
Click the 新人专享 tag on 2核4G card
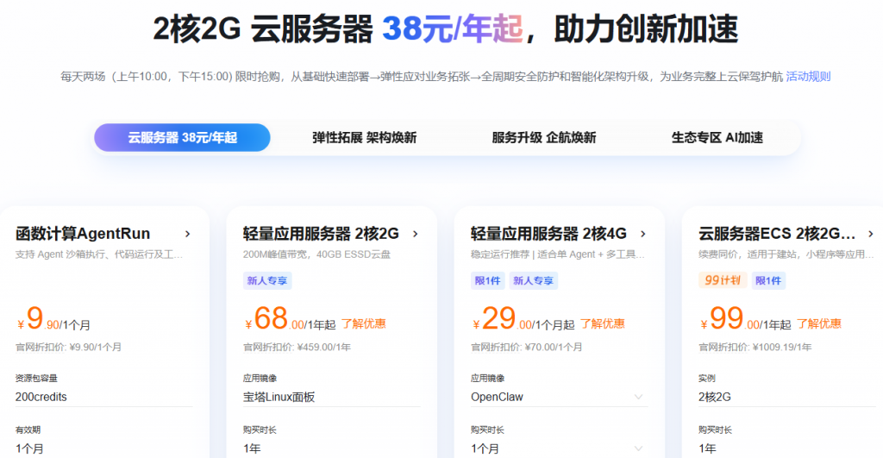tap(533, 280)
